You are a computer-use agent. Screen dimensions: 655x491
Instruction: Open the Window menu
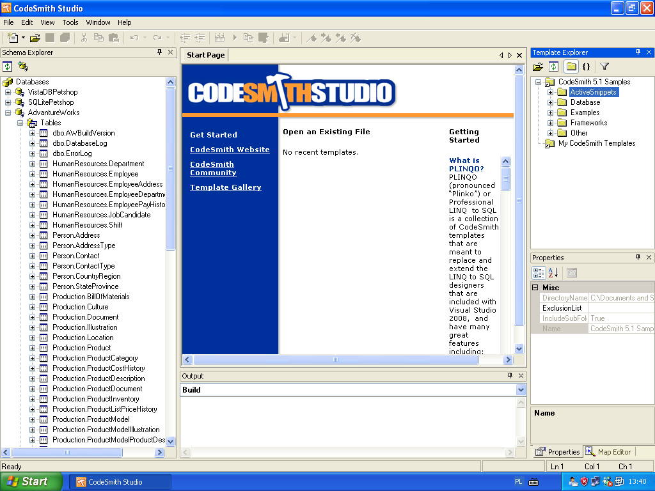[x=98, y=22]
